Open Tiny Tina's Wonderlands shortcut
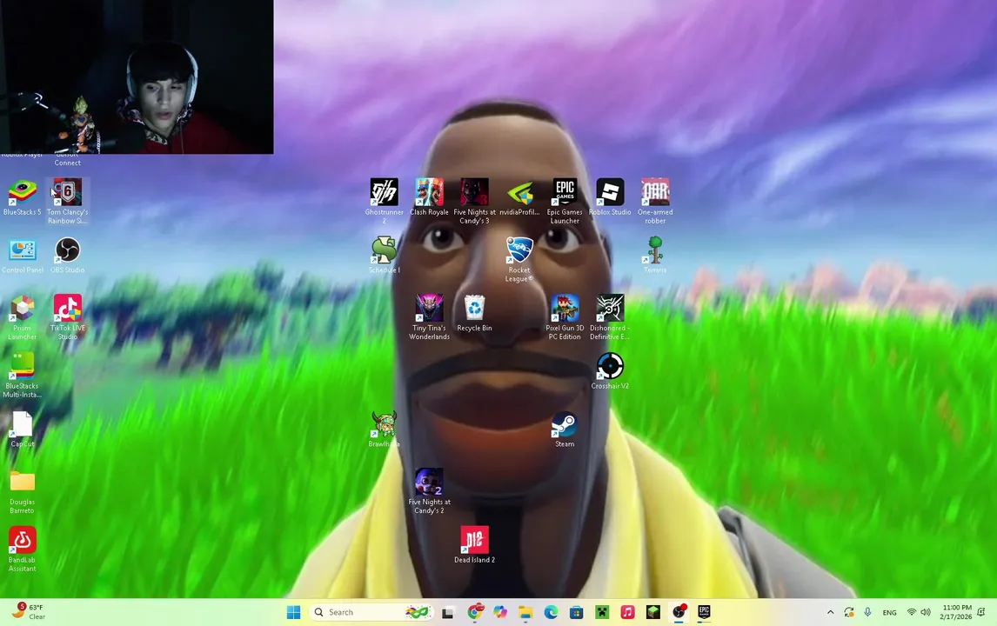The image size is (997, 626). [429, 317]
